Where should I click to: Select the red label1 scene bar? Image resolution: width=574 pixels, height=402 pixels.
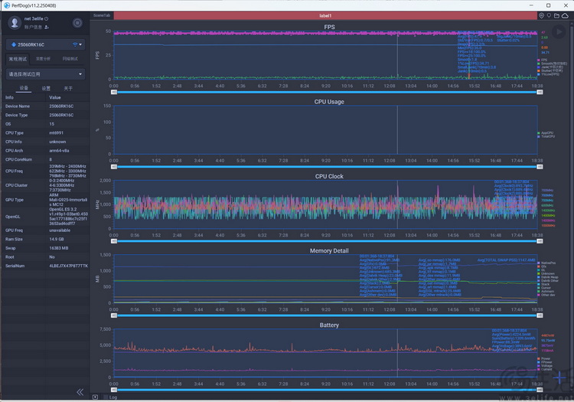[x=325, y=15]
